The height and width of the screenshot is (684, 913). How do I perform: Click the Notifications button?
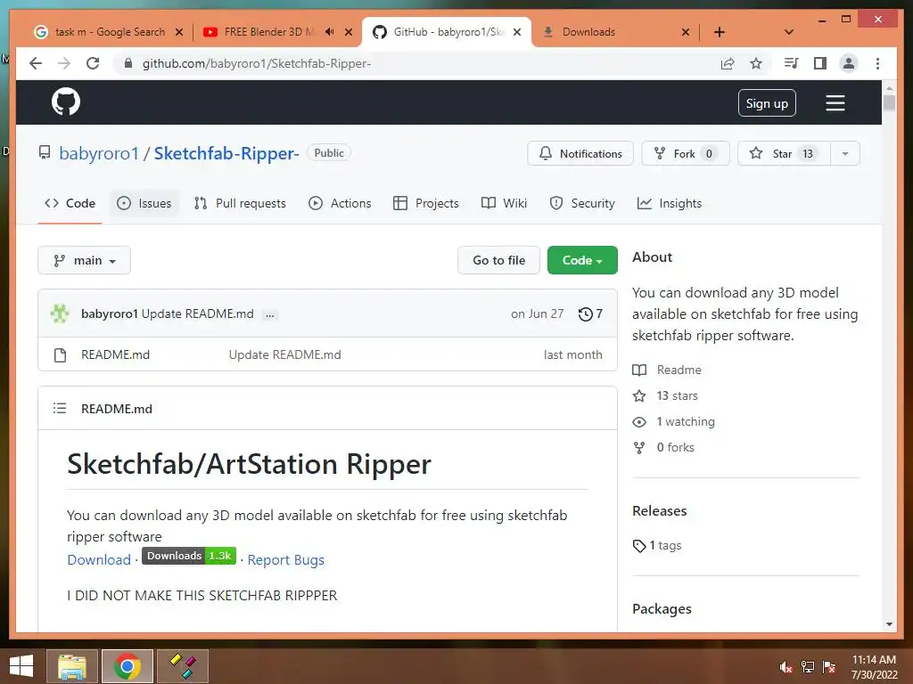[x=580, y=153]
